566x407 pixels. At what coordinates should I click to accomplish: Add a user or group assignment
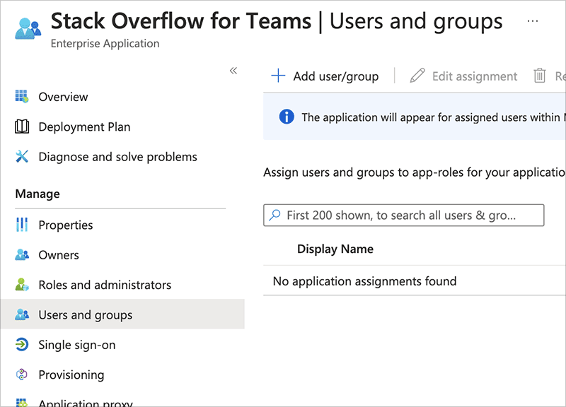pyautogui.click(x=325, y=76)
